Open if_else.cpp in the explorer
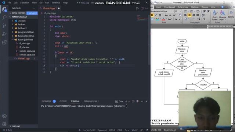 pos(25,43)
